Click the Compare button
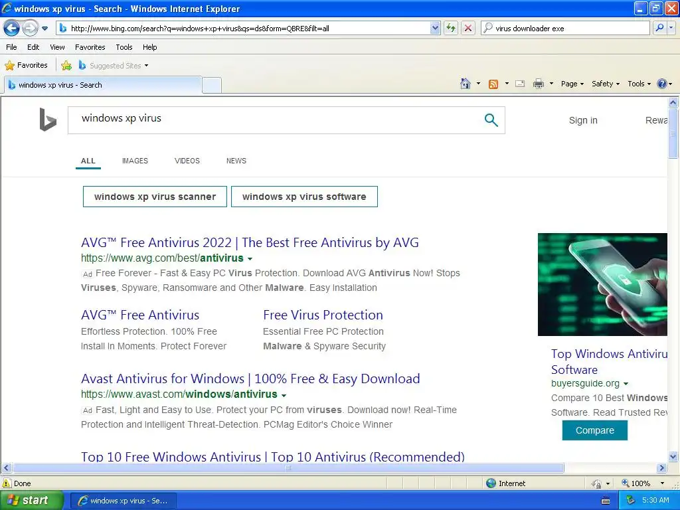Screen dimensions: 680x510 coord(594,430)
